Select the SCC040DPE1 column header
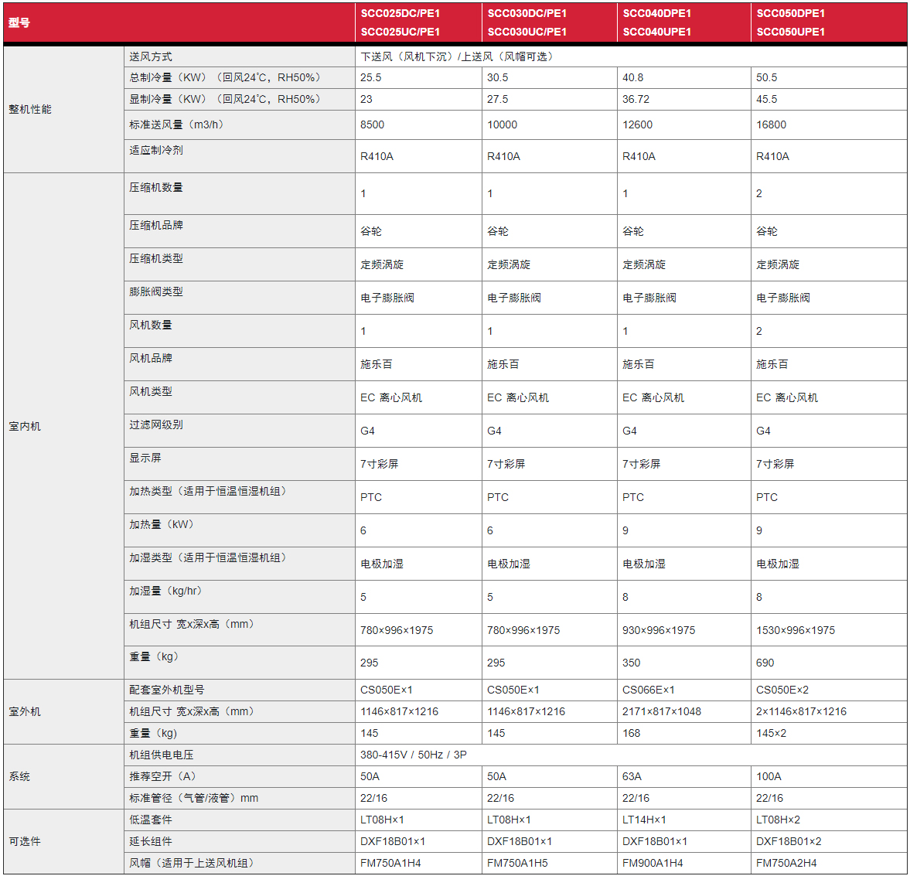The height and width of the screenshot is (876, 910). pos(656,13)
